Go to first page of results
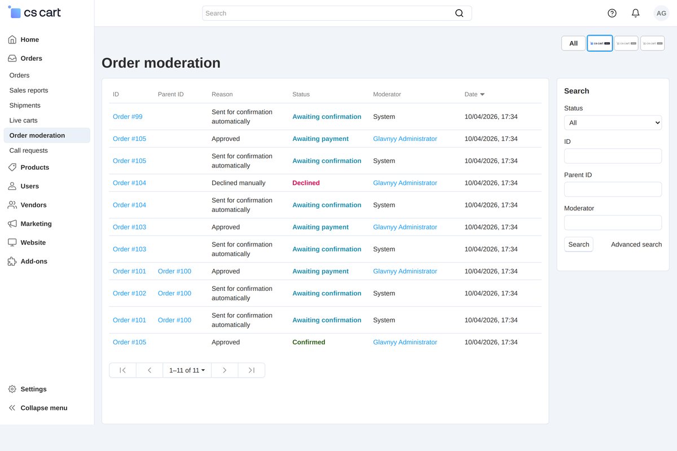Screen dimensions: 677x451 pos(122,370)
